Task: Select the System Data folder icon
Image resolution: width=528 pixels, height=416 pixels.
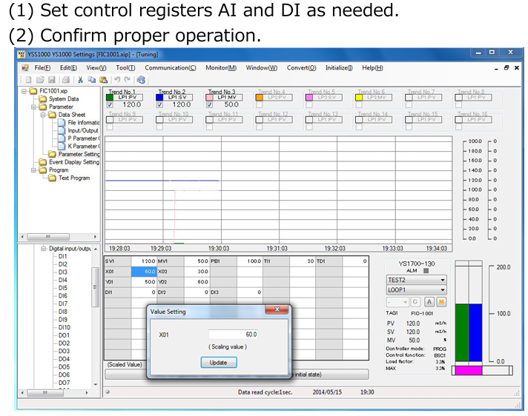Action: pos(43,99)
